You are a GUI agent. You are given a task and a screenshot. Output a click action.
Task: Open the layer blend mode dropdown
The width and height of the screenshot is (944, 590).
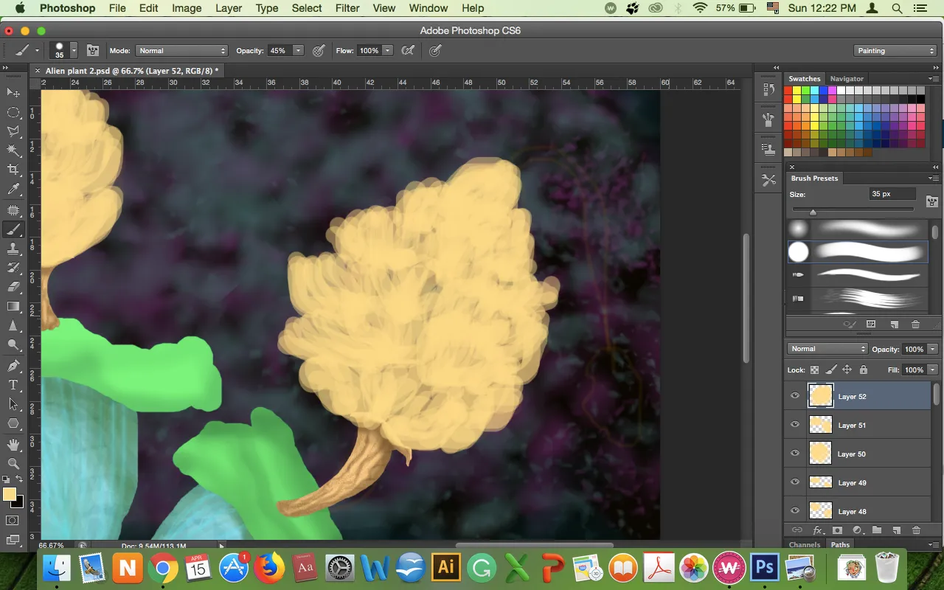tap(828, 349)
